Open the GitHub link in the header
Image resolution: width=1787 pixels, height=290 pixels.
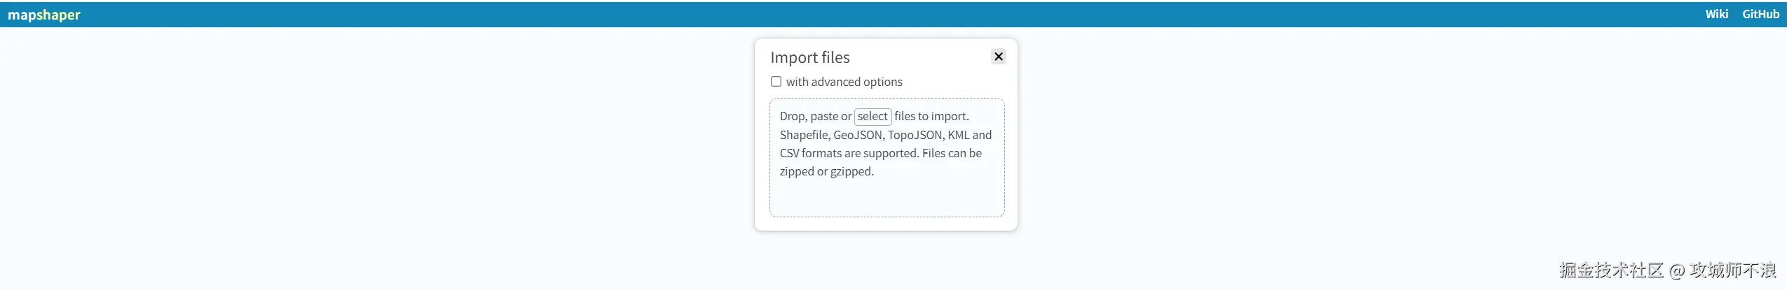[x=1760, y=14]
